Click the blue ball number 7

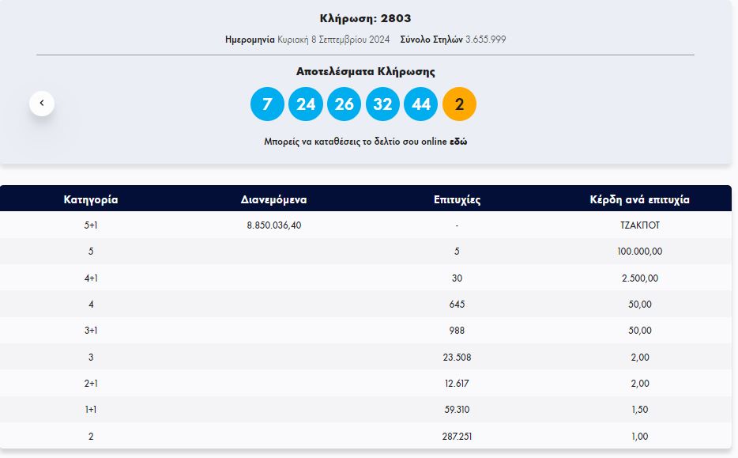[267, 104]
